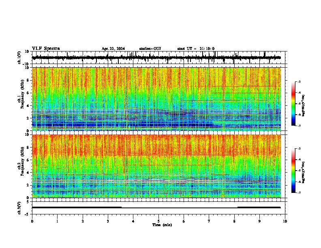Viewport: 321px width, 248px height.
Task: Click time axis tick label 3
Action: pyautogui.click(x=108, y=221)
